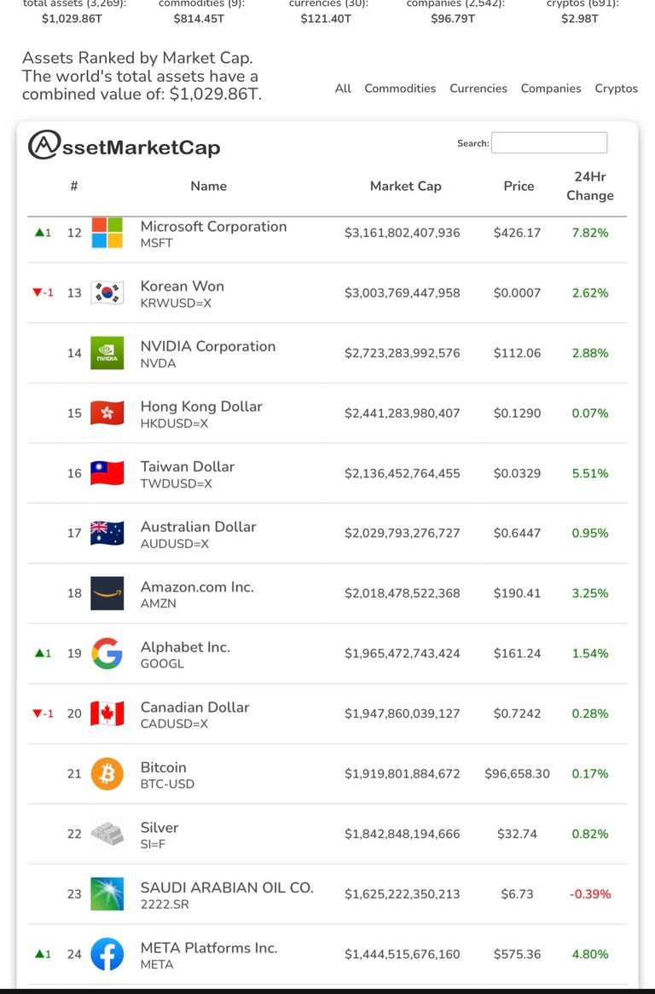The width and height of the screenshot is (655, 994).
Task: Open the Canadian Dollar name link
Action: point(194,707)
